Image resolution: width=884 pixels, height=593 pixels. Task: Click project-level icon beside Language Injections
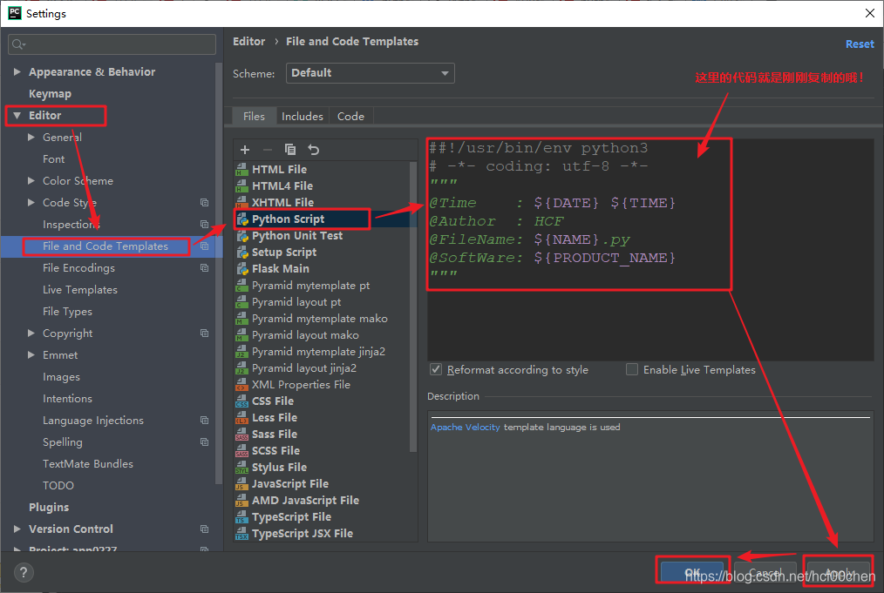(204, 420)
